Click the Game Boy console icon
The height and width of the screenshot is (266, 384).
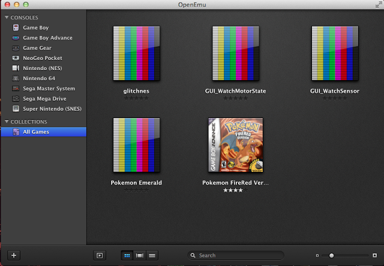click(x=16, y=28)
